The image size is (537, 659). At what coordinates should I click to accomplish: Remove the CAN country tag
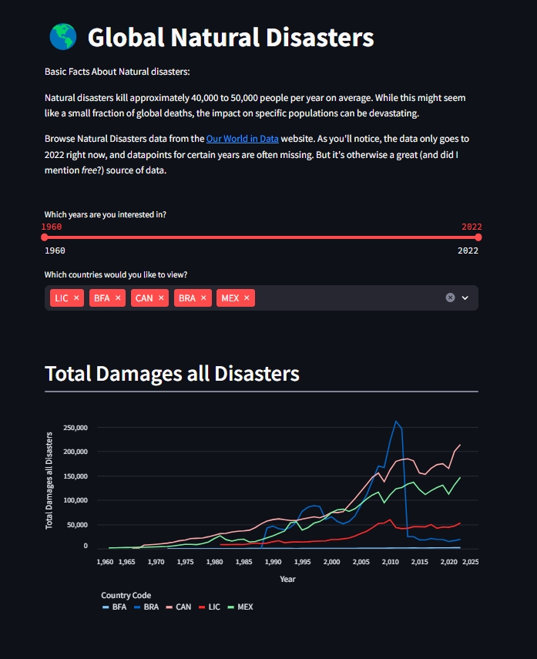coord(161,298)
